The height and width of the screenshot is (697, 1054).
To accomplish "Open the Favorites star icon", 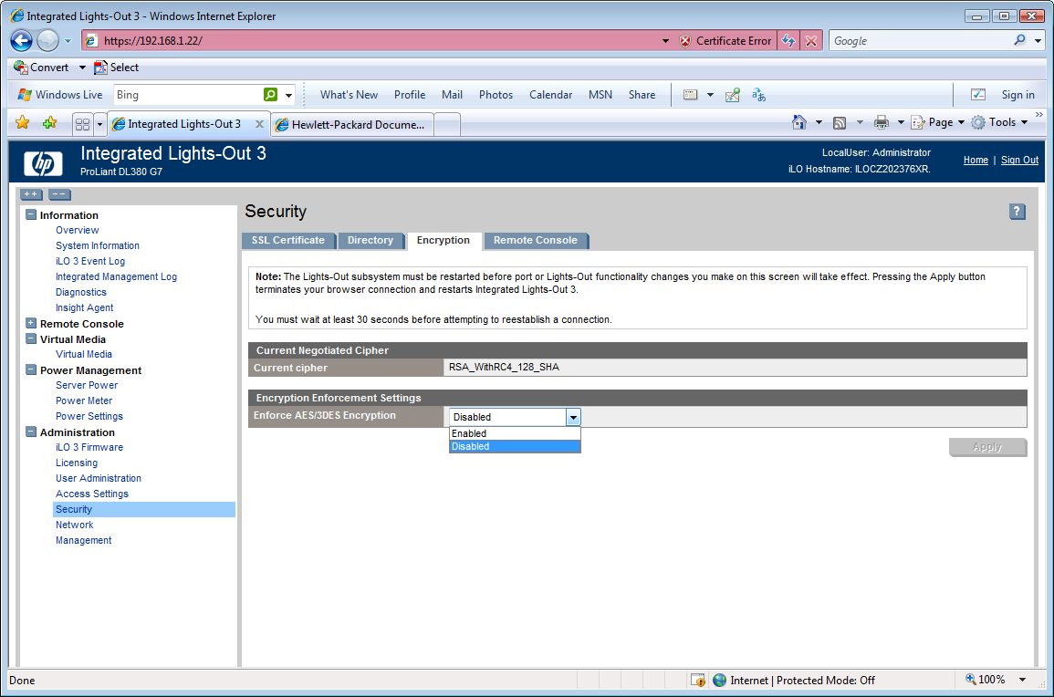I will click(22, 122).
